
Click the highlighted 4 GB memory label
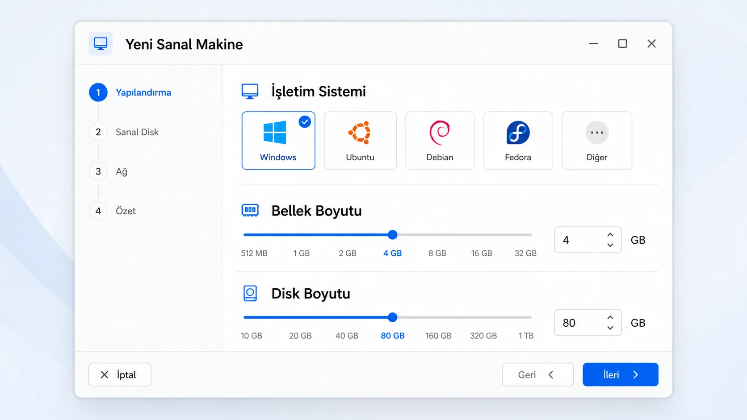[x=393, y=253]
